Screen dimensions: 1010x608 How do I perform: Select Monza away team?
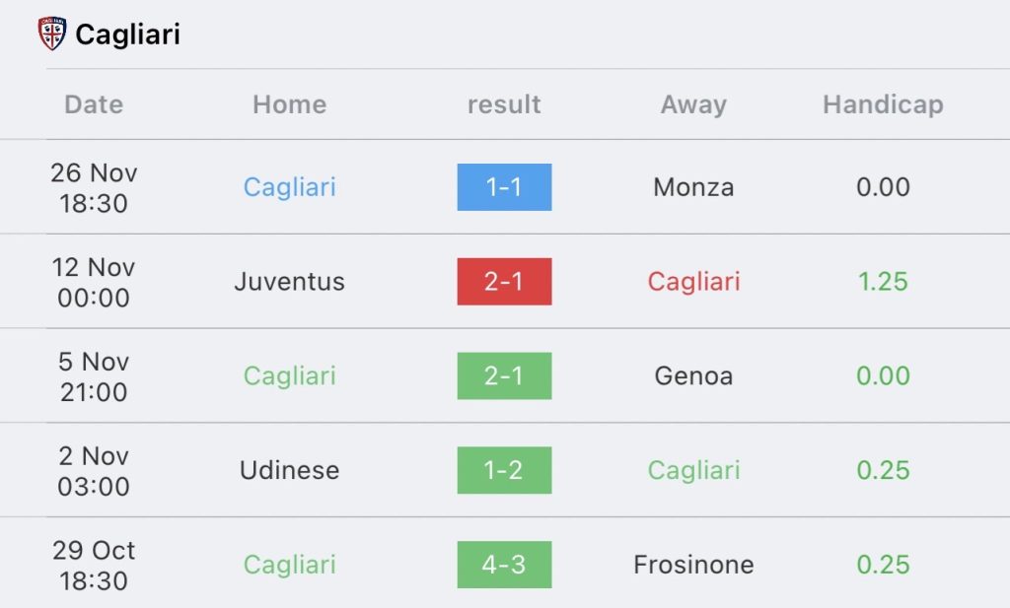click(693, 187)
